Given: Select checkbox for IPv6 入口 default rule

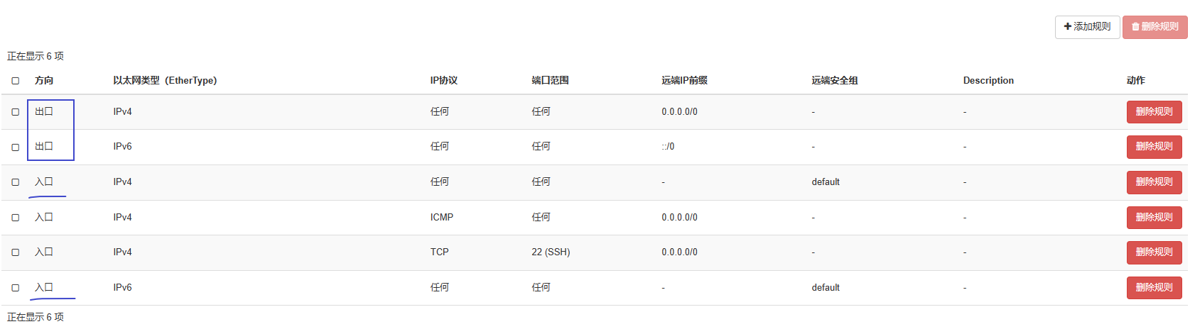Looking at the screenshot, I should [16, 288].
